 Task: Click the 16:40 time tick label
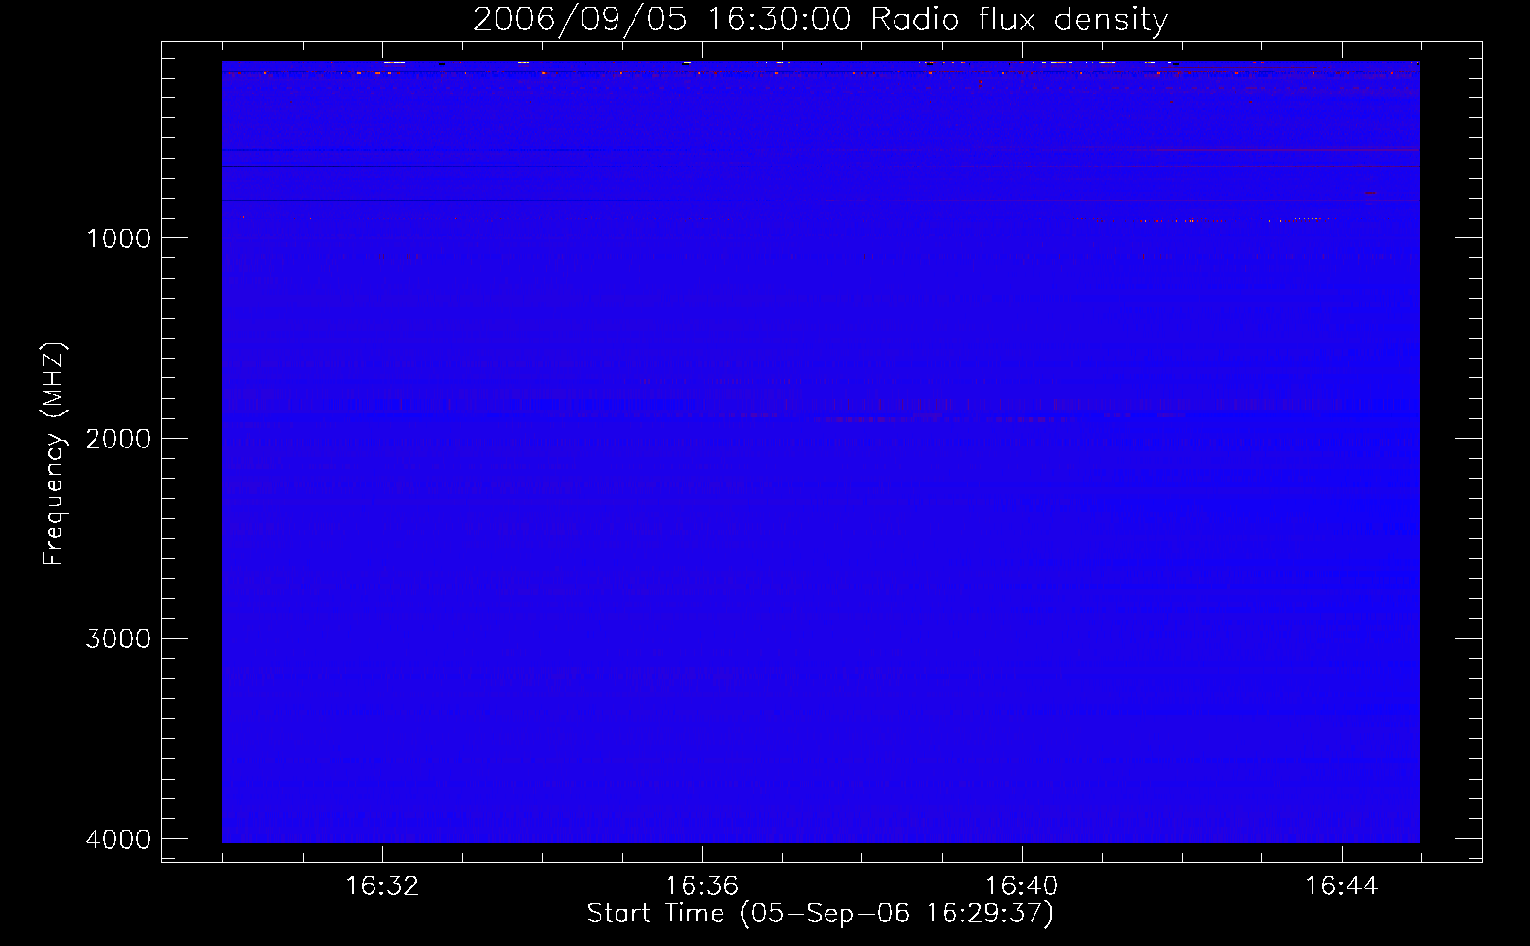(x=1022, y=886)
